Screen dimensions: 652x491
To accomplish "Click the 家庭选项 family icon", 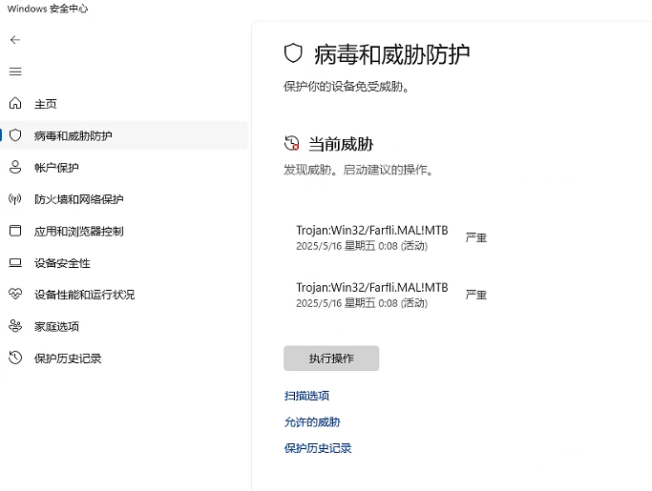I will [15, 326].
